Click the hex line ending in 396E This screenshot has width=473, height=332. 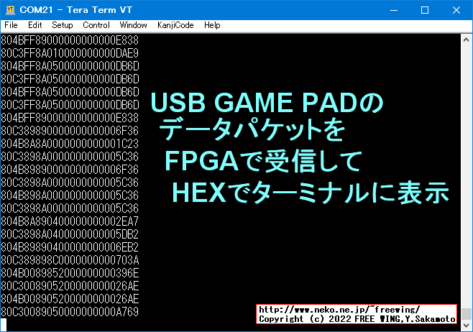(70, 273)
